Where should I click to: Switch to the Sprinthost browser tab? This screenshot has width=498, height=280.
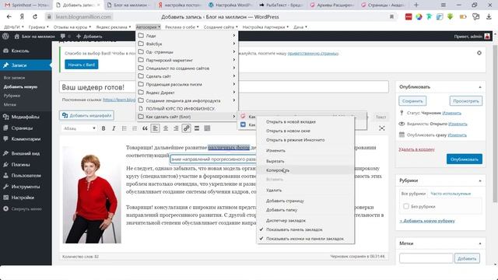tap(26, 5)
